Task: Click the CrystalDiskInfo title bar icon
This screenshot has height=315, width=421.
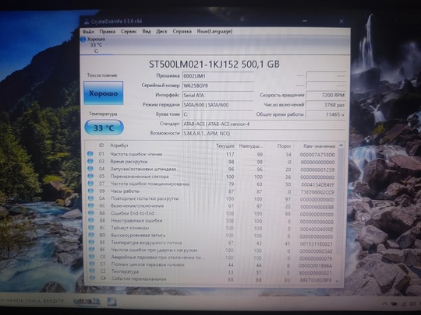Action: (87, 22)
